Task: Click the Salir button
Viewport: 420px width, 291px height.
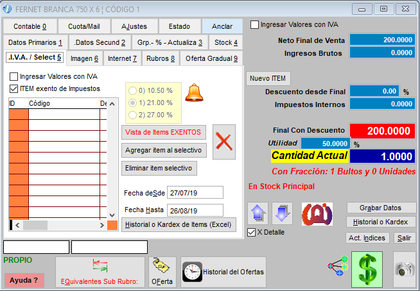Action: pos(405,238)
